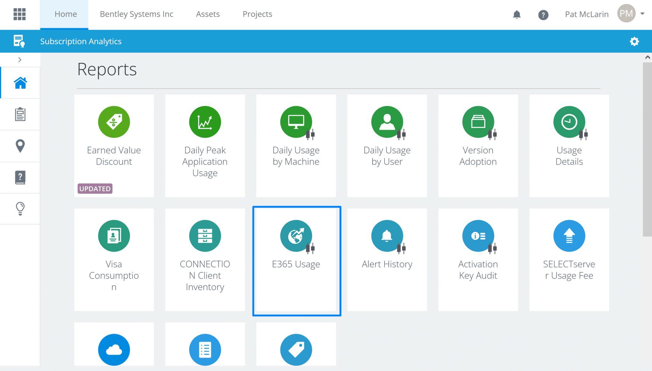Open the user account dropdown arrow
The image size is (652, 371).
click(642, 14)
